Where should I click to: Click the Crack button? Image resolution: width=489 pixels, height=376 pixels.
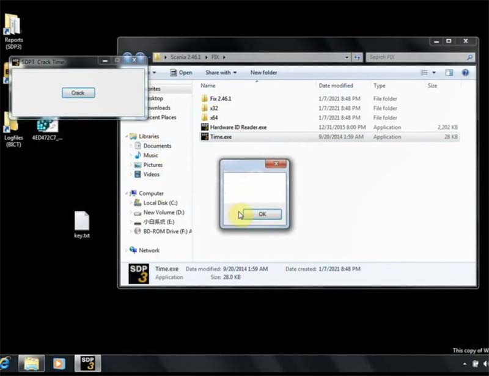click(x=78, y=93)
